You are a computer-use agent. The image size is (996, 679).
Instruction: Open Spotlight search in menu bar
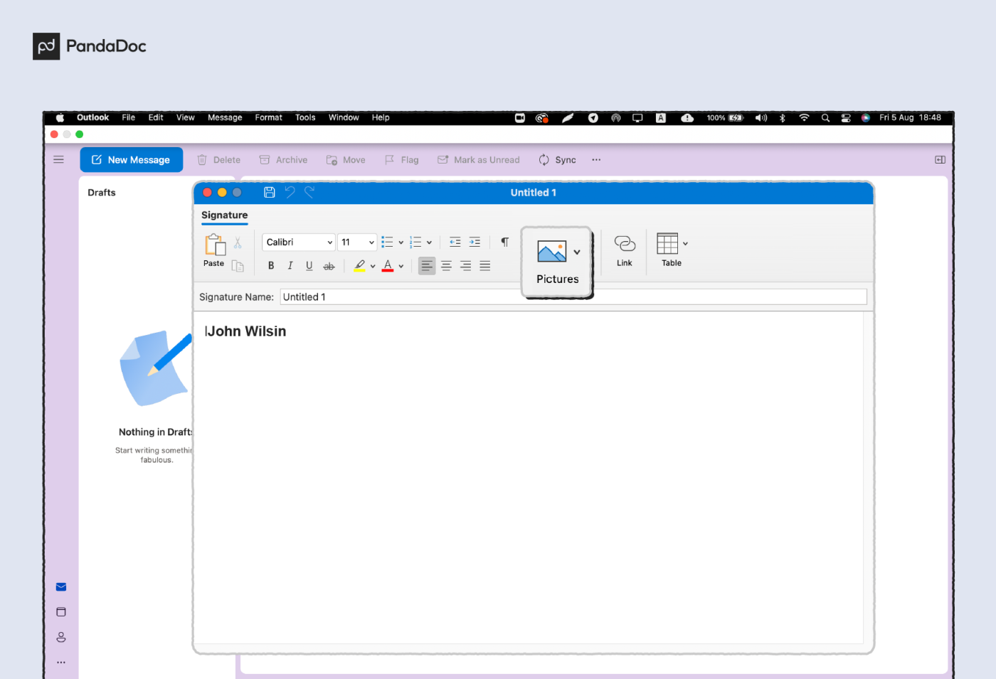click(825, 118)
